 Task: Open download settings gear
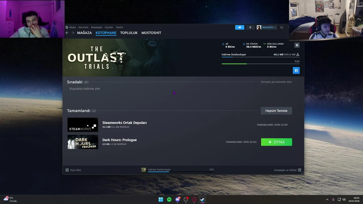(x=297, y=45)
